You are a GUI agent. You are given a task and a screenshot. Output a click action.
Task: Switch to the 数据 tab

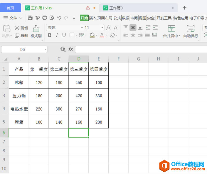(126, 18)
